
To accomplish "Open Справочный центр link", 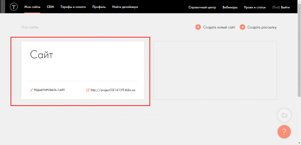I will tap(202, 7).
